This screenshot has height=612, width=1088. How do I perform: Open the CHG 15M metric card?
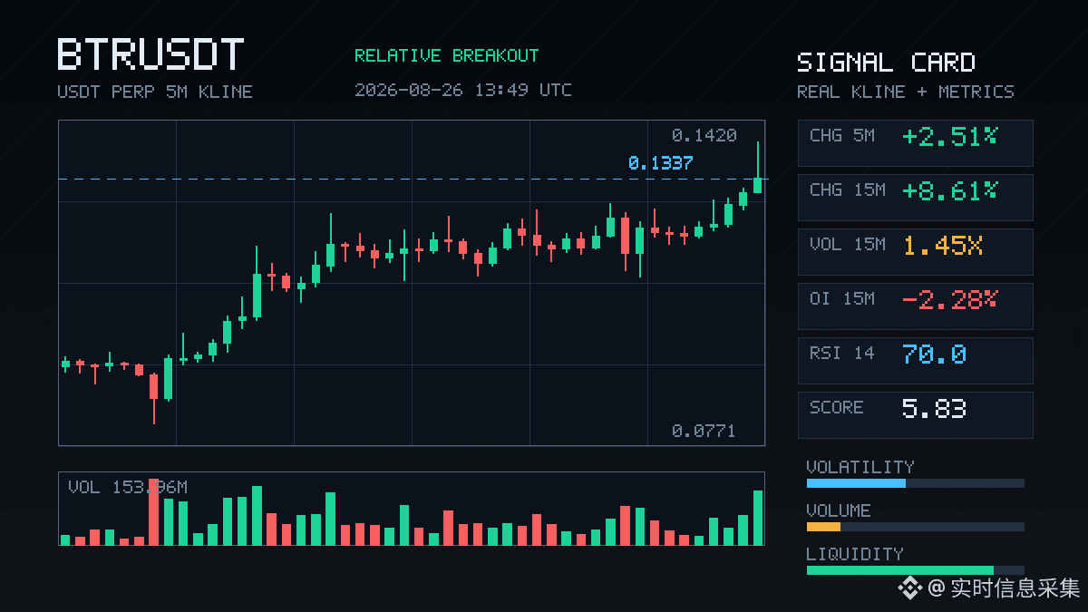(x=915, y=198)
